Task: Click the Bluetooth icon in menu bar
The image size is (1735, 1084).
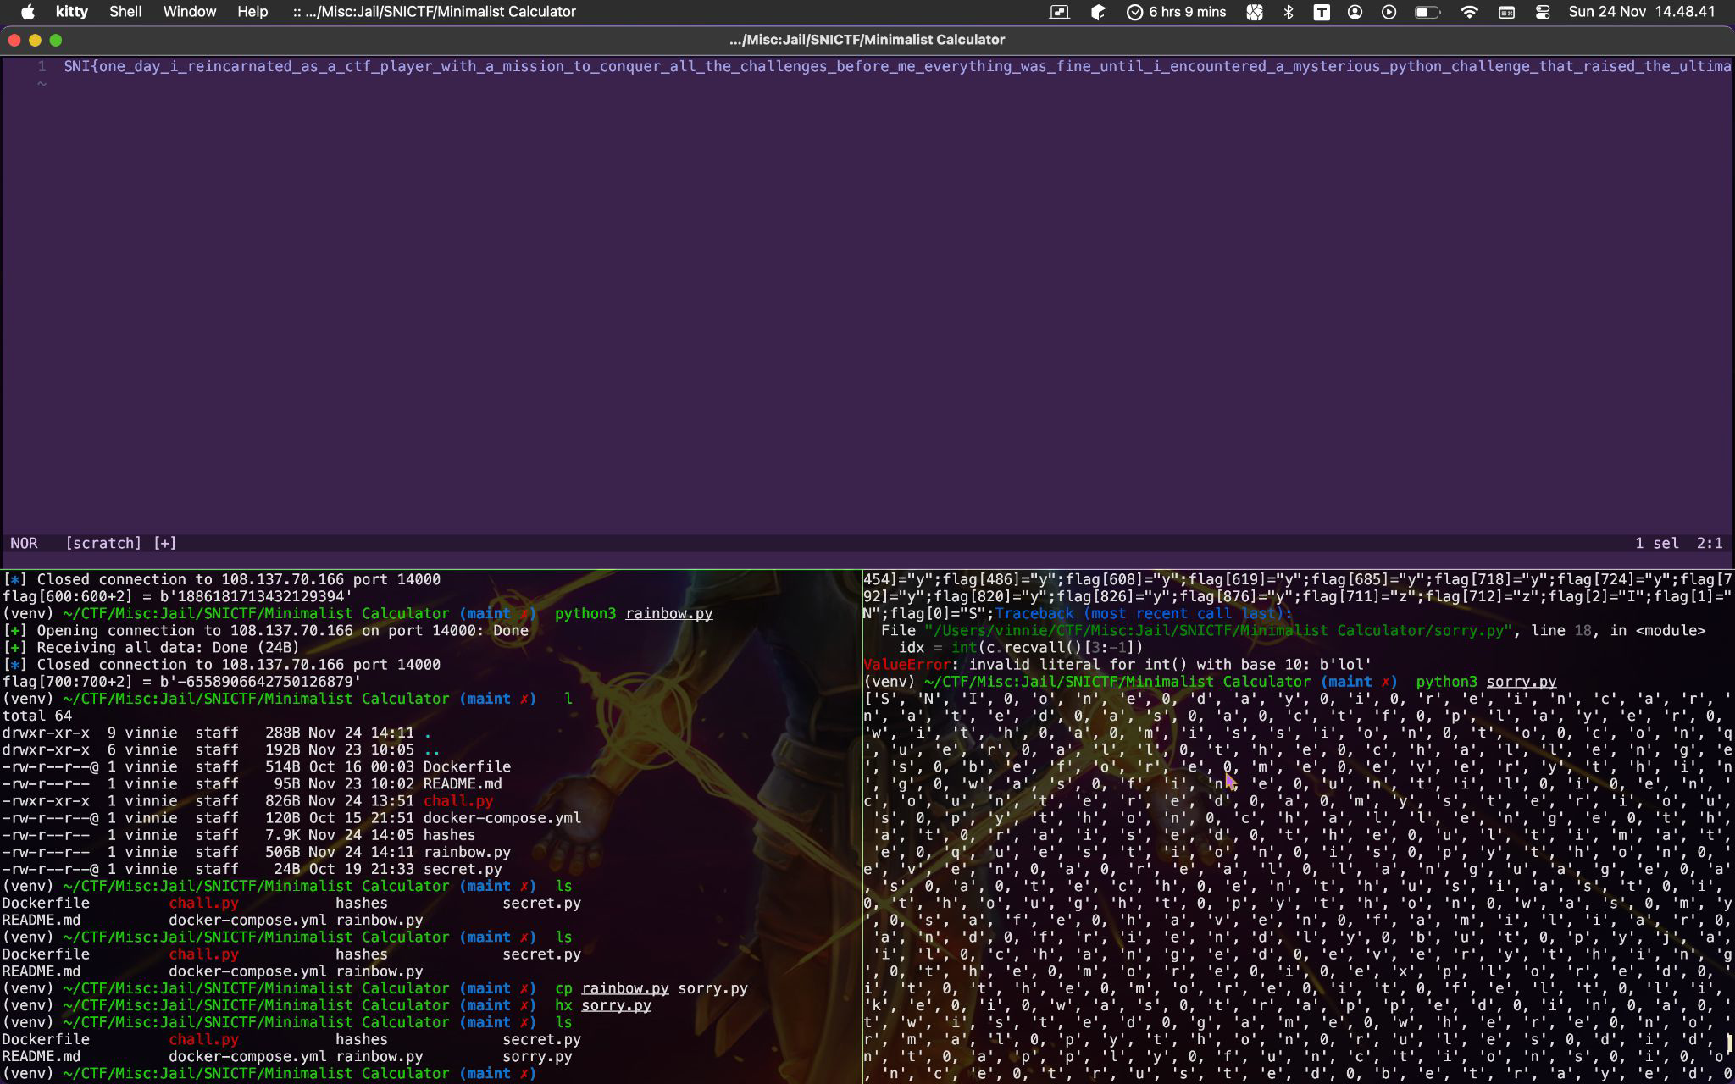Action: coord(1289,12)
